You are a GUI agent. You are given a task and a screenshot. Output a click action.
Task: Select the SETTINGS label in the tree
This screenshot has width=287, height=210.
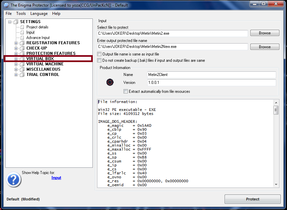[x=30, y=21]
